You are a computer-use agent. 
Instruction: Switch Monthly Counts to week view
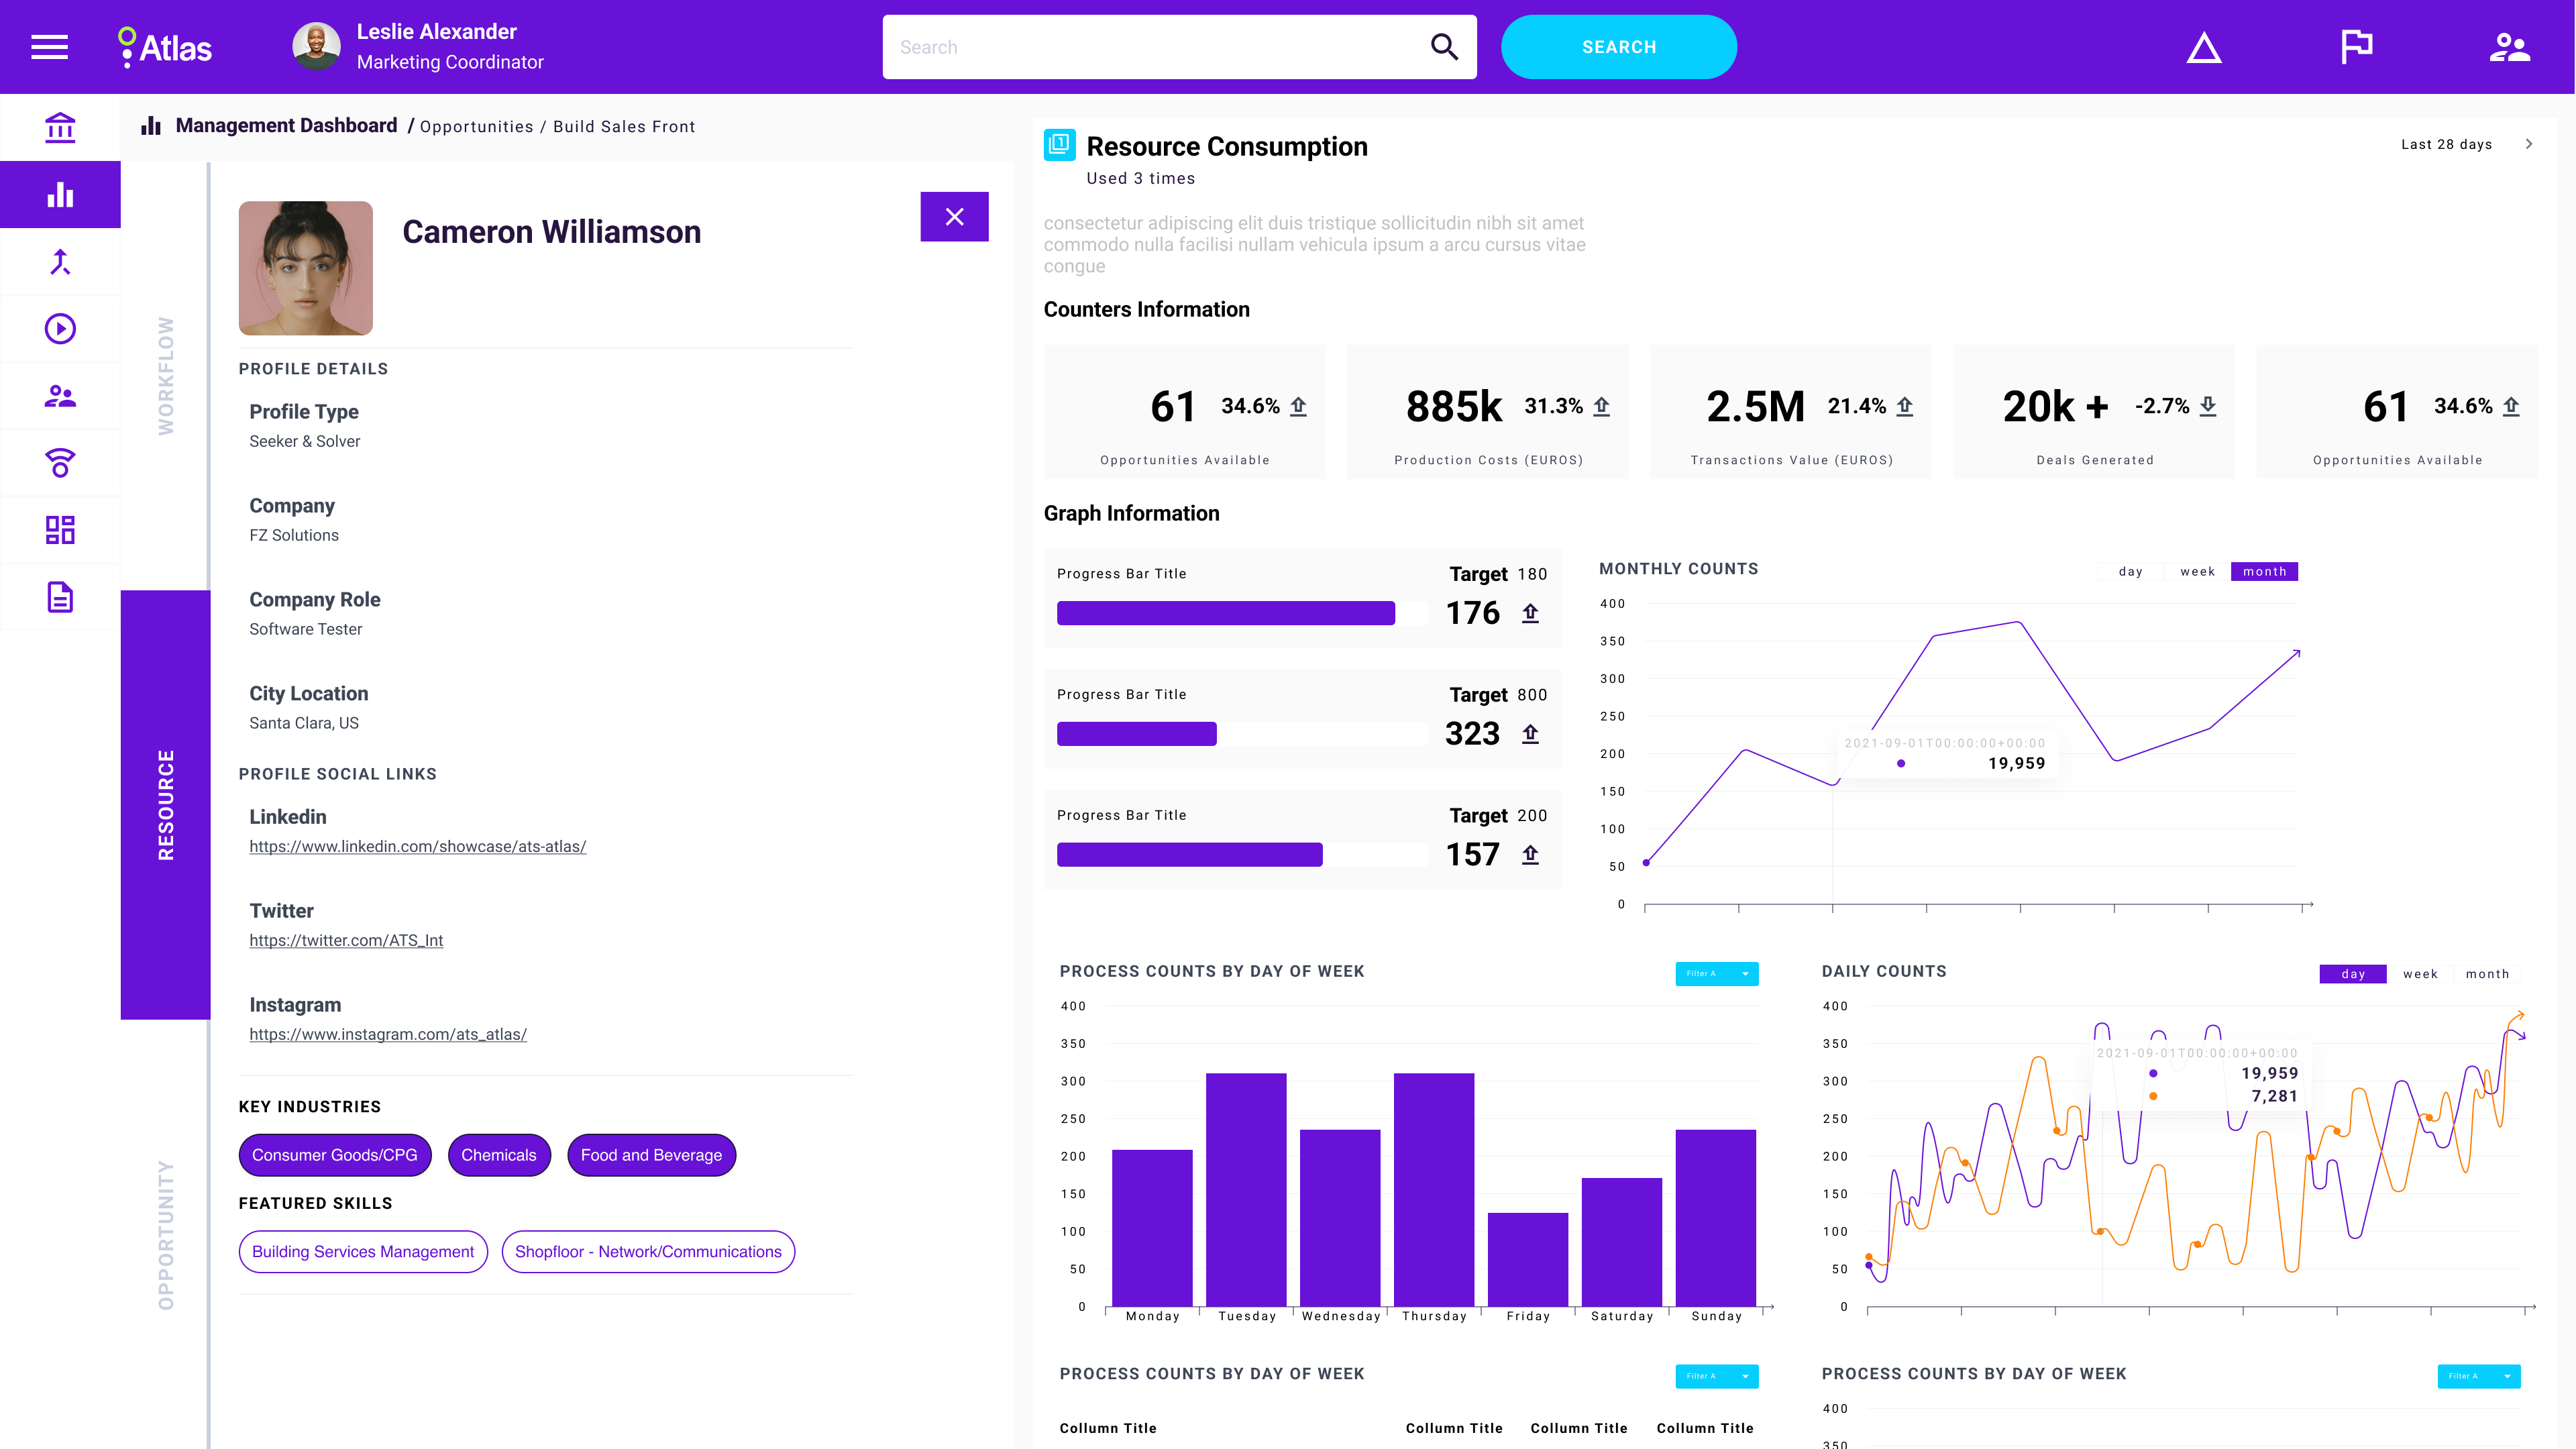tap(2197, 572)
